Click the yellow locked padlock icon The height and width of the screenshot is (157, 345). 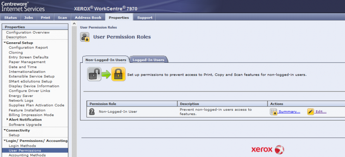tap(119, 74)
